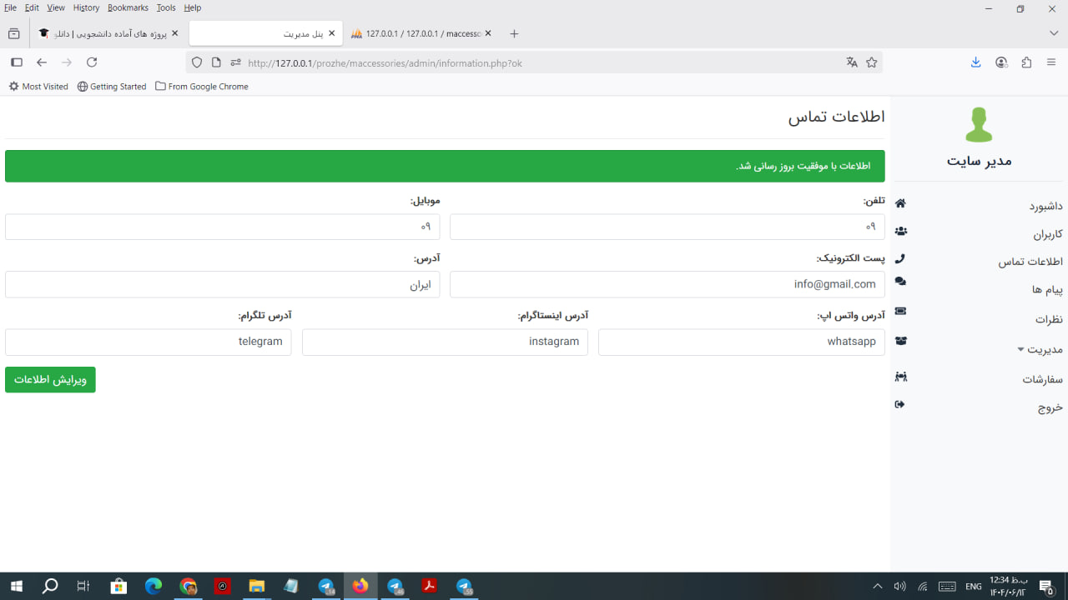Screen dimensions: 1068x600
Task: Open the extensions puzzle icon
Action: point(1026,62)
